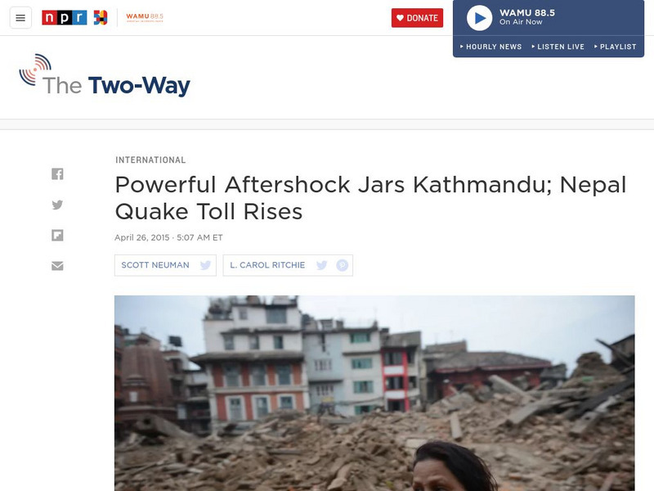Open L. Carol Ritchie author page
This screenshot has height=491, width=654.
[267, 265]
